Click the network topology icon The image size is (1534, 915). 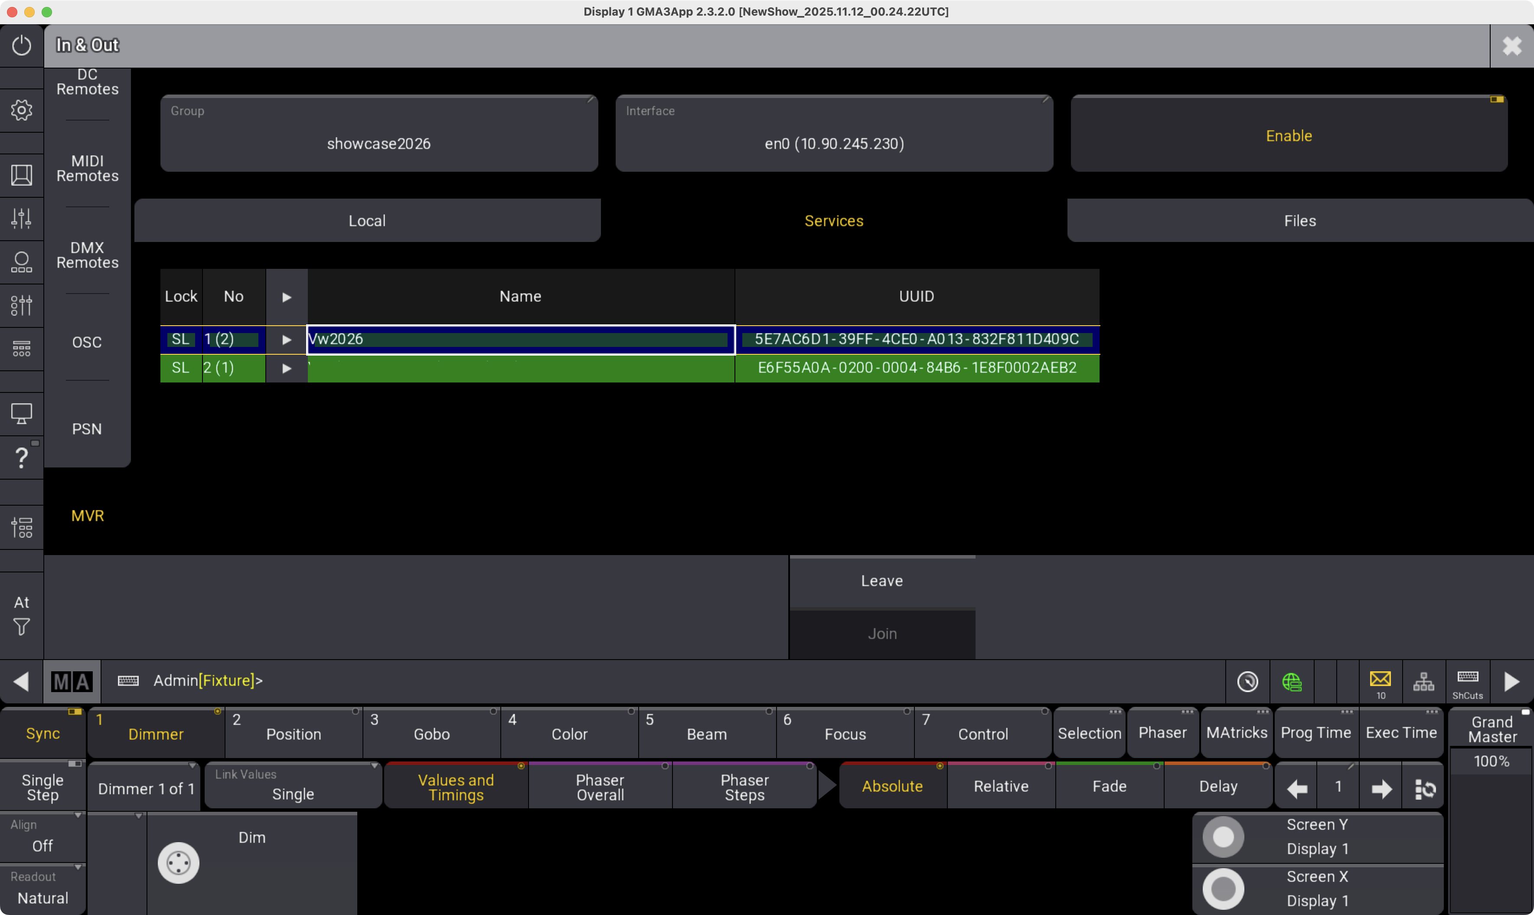point(1423,681)
